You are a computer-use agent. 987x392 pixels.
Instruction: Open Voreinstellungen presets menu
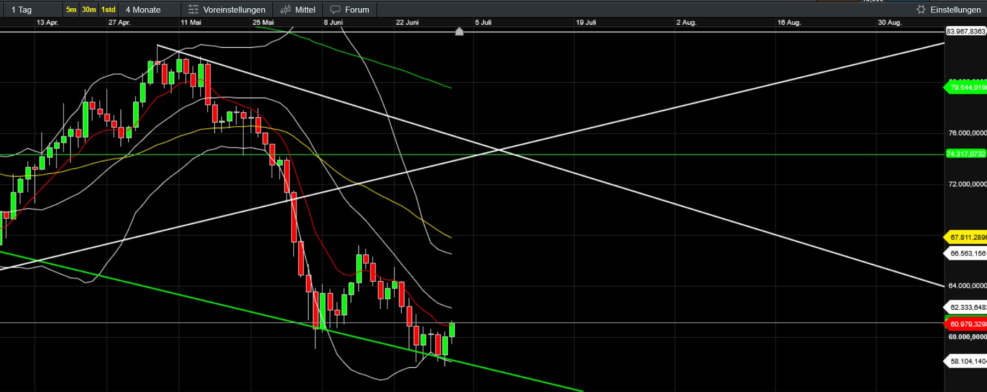click(234, 10)
